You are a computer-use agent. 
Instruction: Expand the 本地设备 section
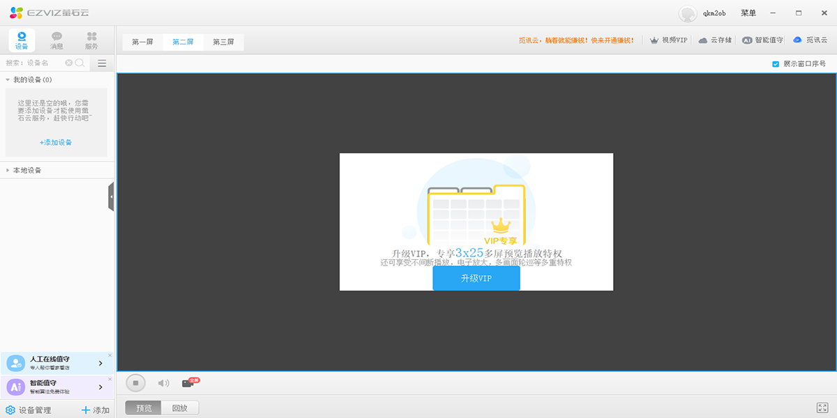7,169
